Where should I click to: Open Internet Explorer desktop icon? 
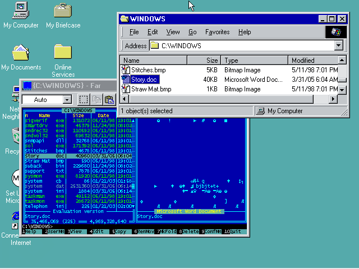16,216
